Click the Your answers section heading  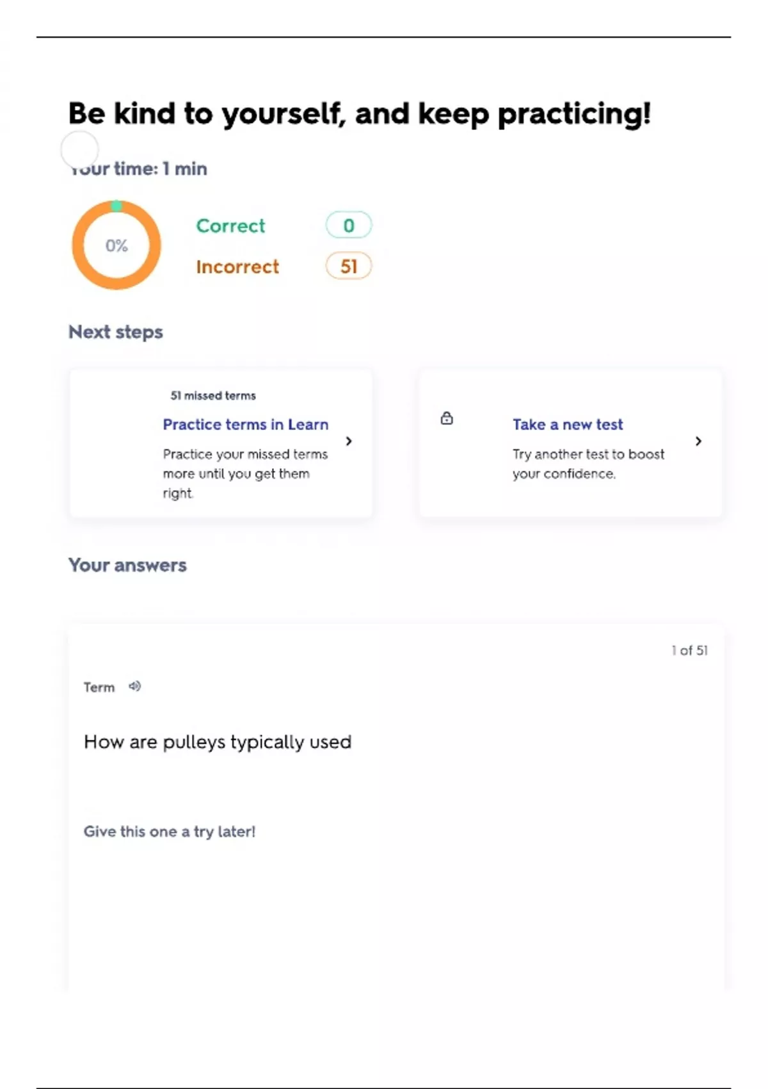tap(127, 565)
